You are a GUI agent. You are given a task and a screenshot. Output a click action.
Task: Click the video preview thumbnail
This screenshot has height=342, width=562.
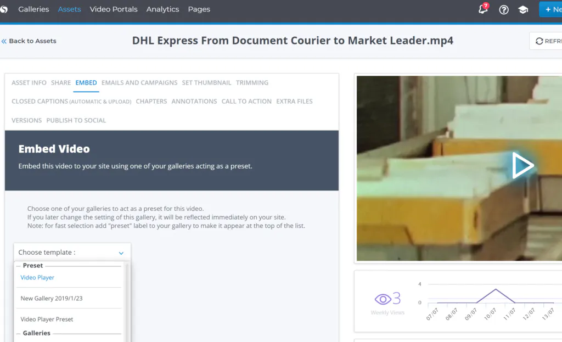(459, 168)
